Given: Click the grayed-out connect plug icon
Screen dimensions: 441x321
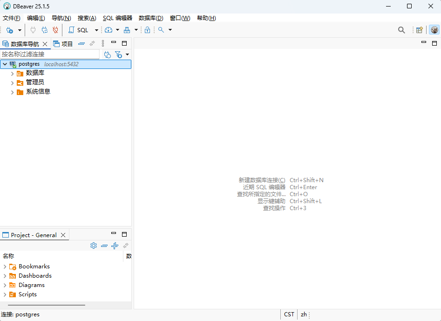Looking at the screenshot, I should click(x=33, y=30).
